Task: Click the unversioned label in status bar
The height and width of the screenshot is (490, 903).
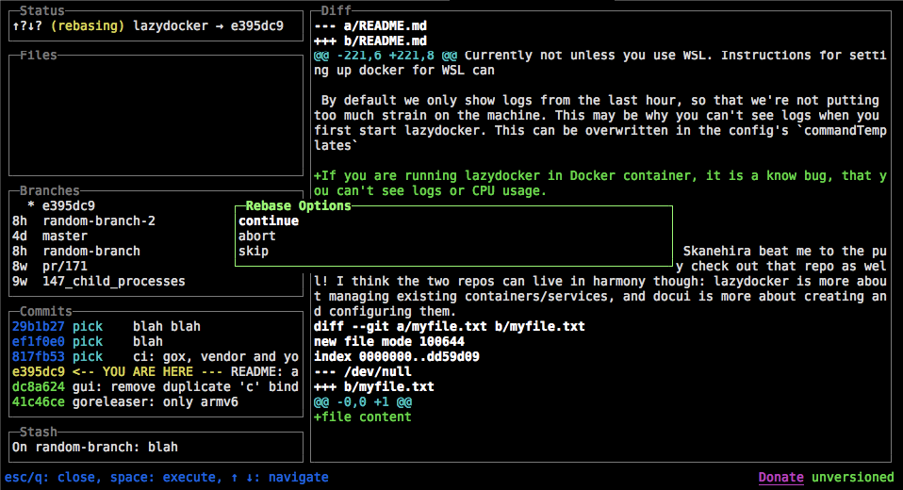Action: [853, 478]
